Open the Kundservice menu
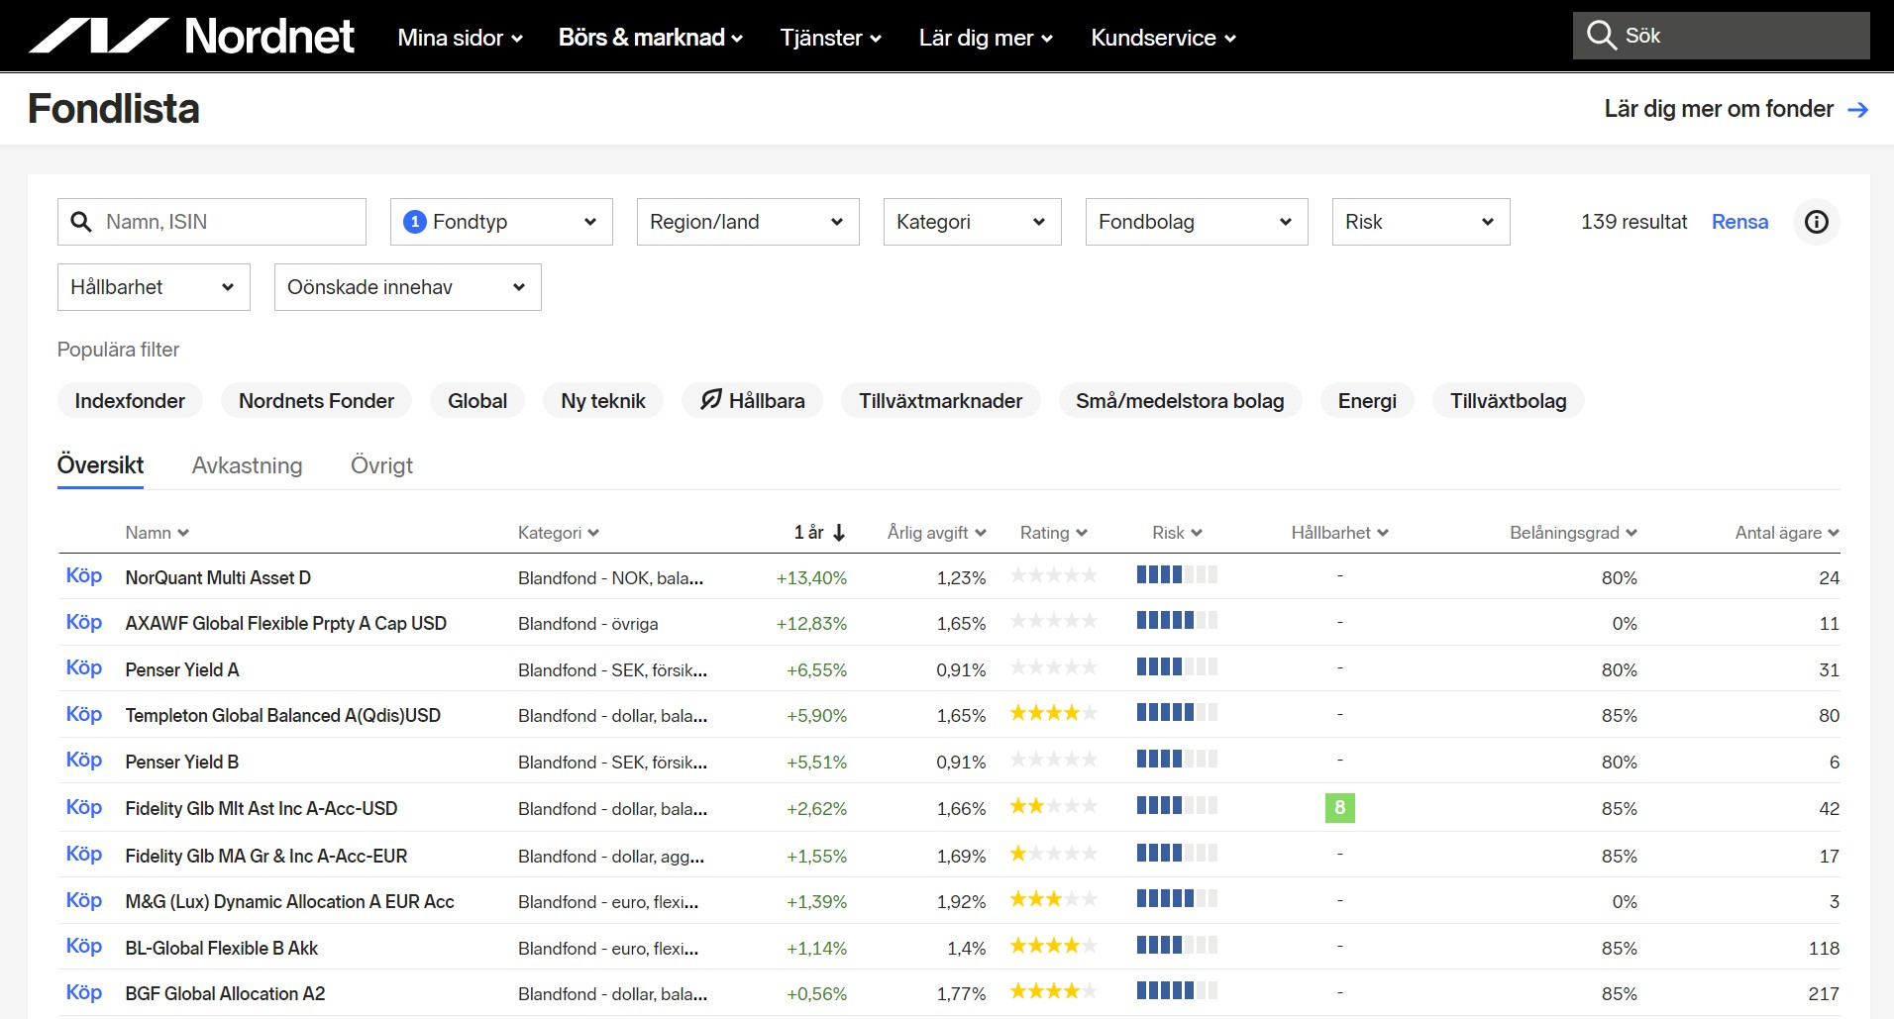Viewport: 1894px width, 1019px height. [1163, 38]
